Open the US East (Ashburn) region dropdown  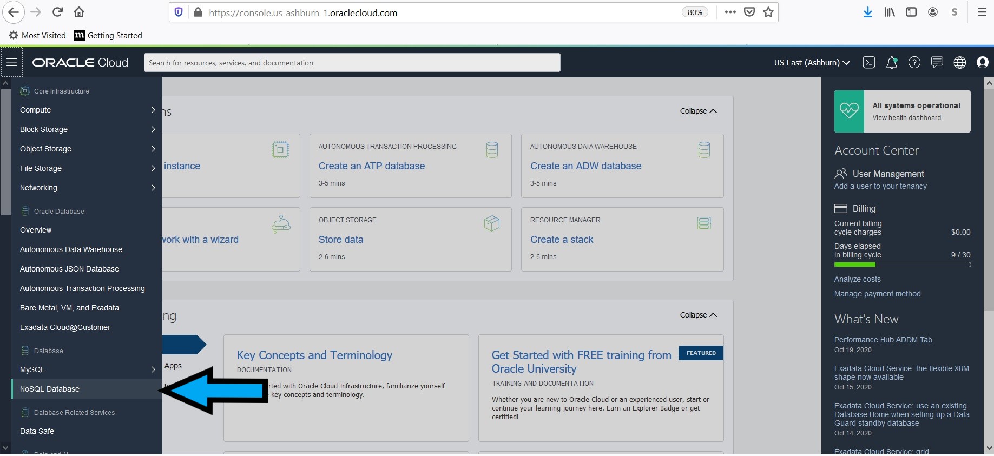click(x=812, y=63)
